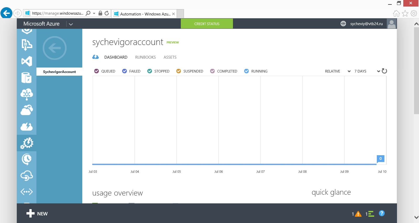Click the browser address bar URL
Image resolution: width=419 pixels, height=223 pixels.
click(x=58, y=13)
